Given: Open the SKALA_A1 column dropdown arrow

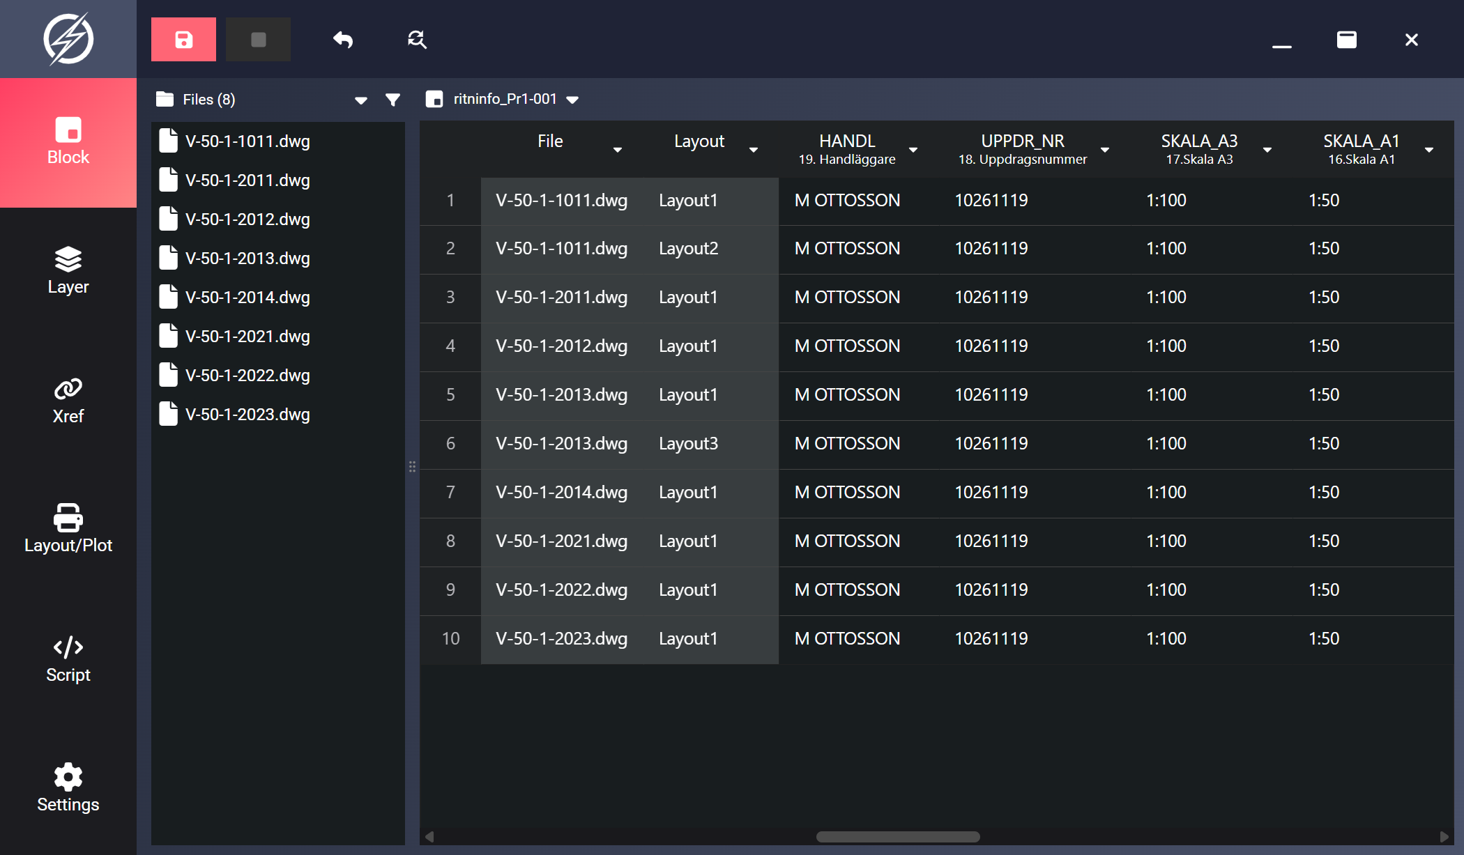Looking at the screenshot, I should [1429, 150].
